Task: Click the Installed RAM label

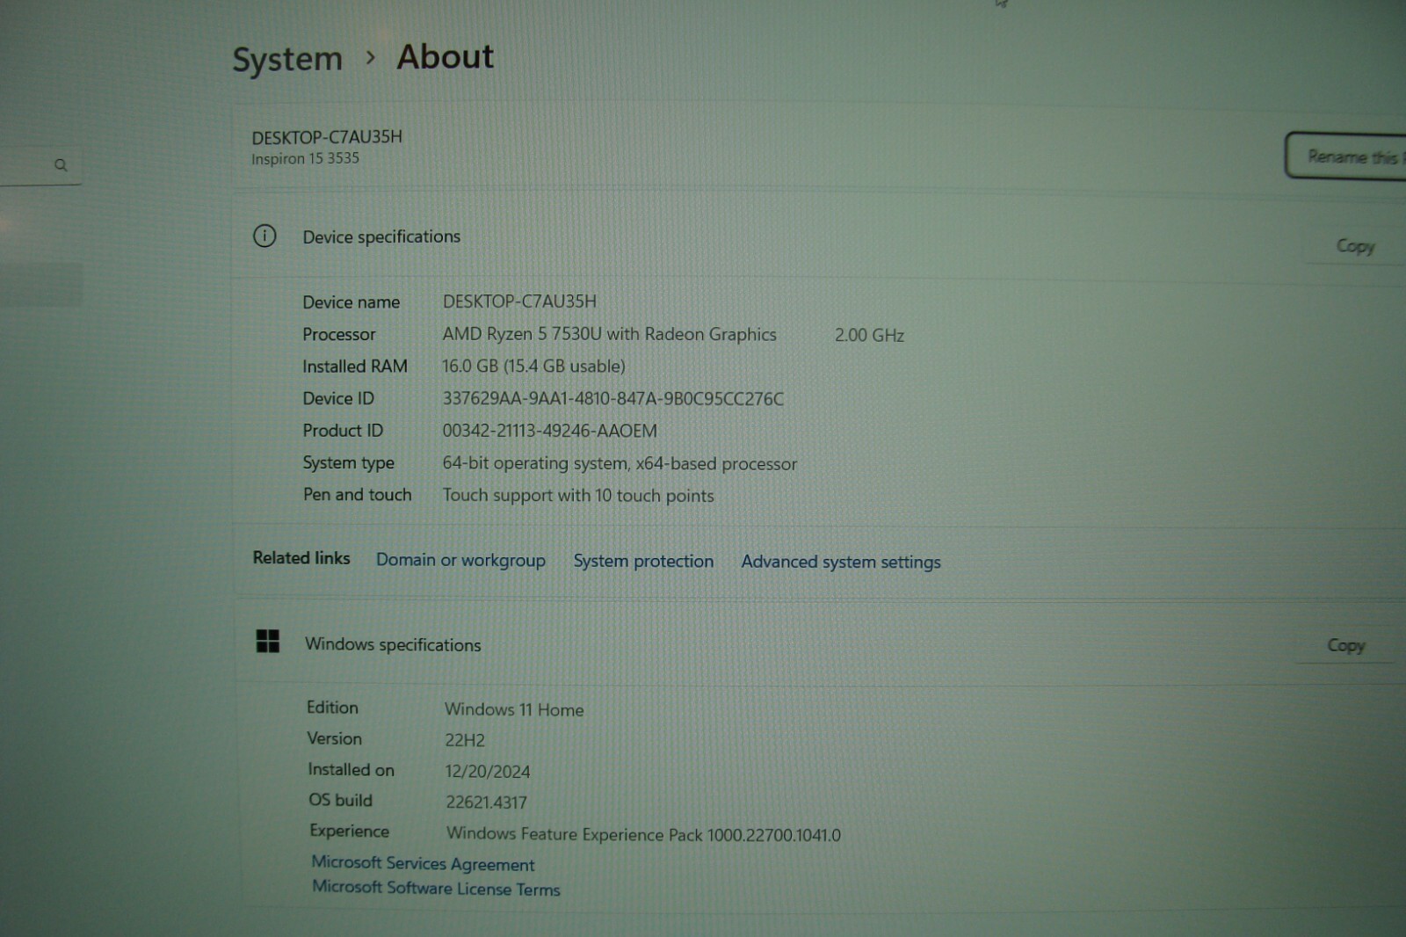Action: tap(355, 366)
